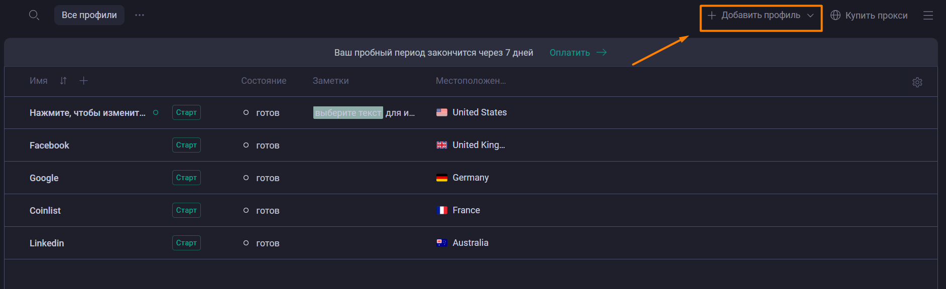The width and height of the screenshot is (946, 289).
Task: Click the Оплатить link
Action: coord(570,53)
